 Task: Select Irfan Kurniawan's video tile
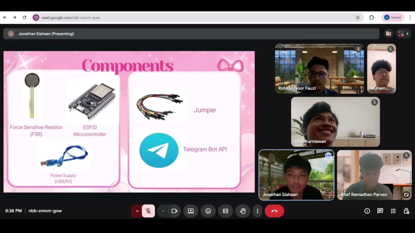336,122
